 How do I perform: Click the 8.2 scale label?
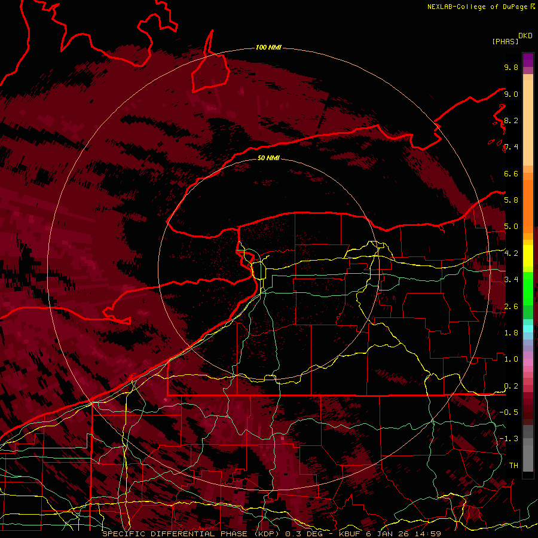tap(511, 120)
